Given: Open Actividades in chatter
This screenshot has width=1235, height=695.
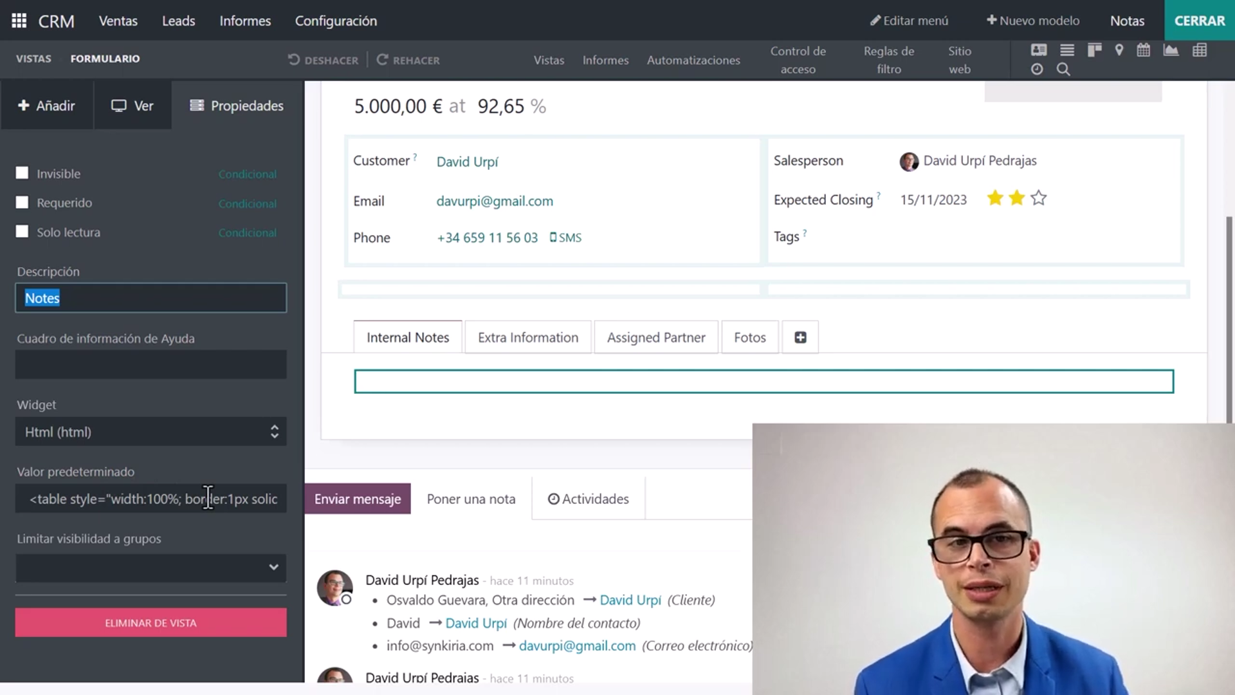Looking at the screenshot, I should coord(589,499).
